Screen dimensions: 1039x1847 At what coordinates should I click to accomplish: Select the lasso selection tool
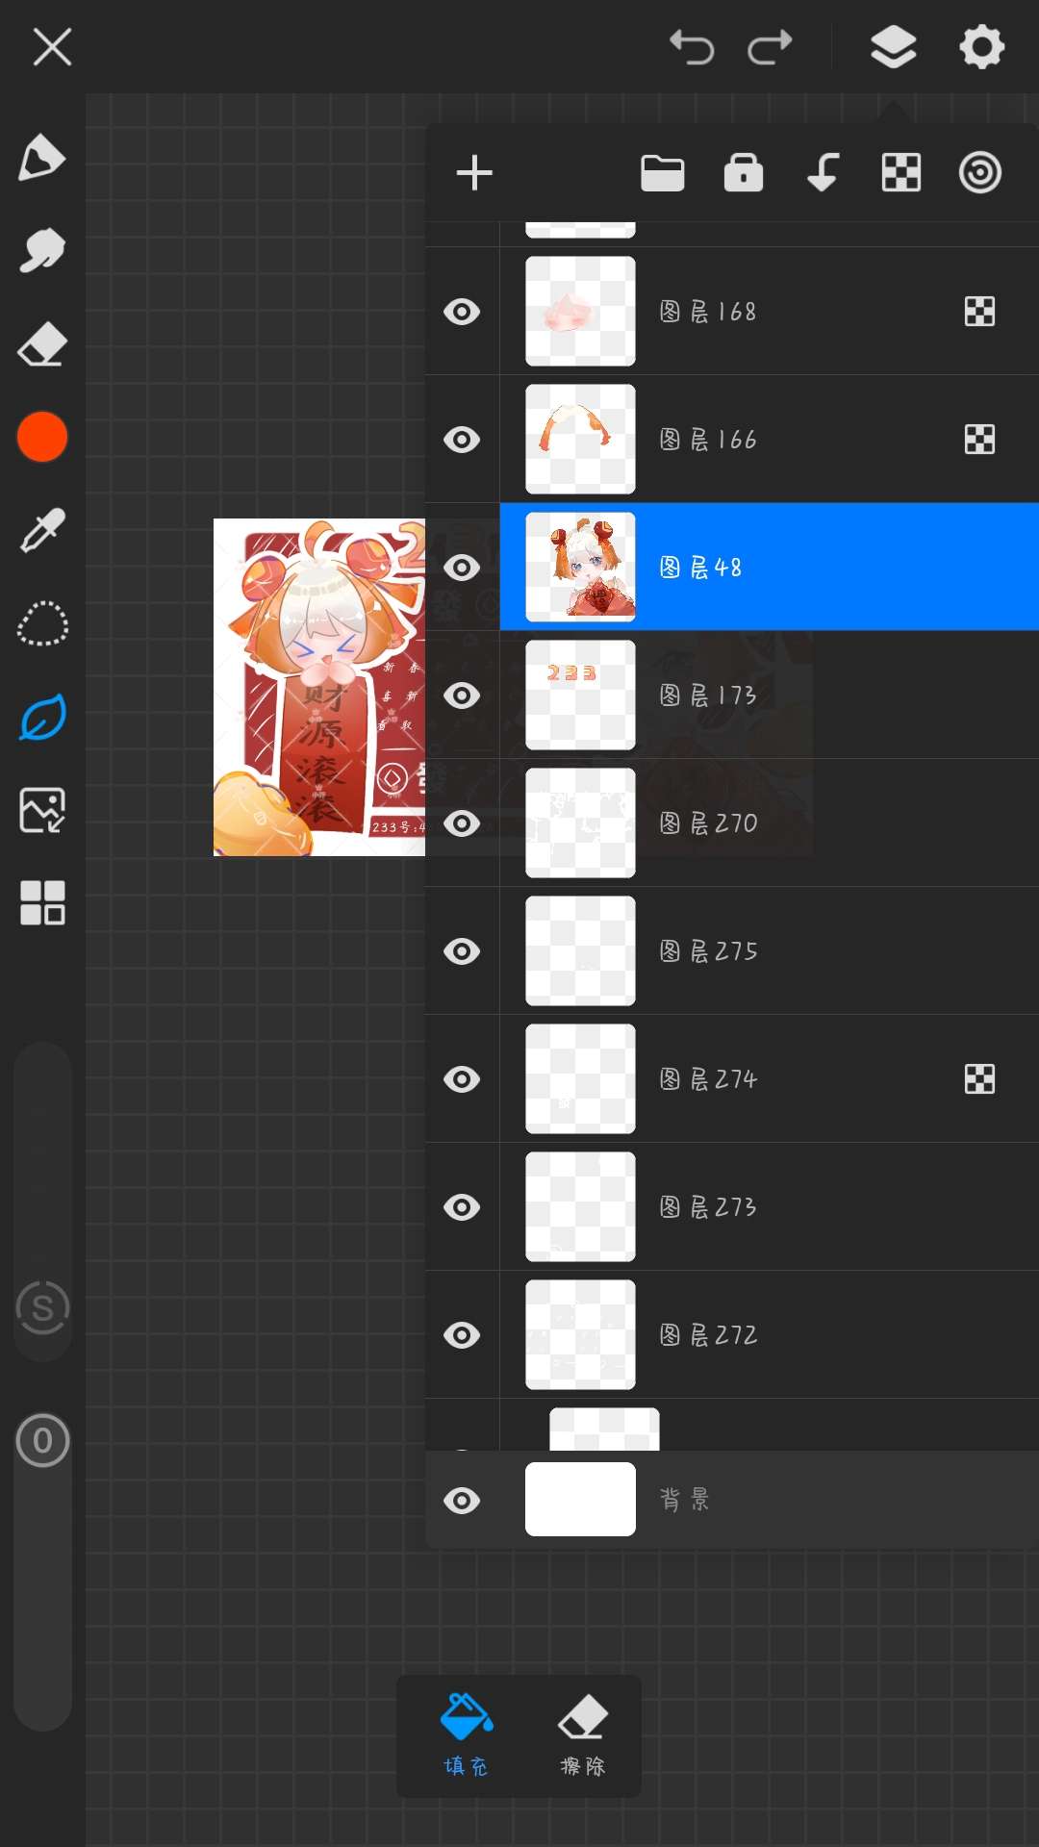[42, 623]
